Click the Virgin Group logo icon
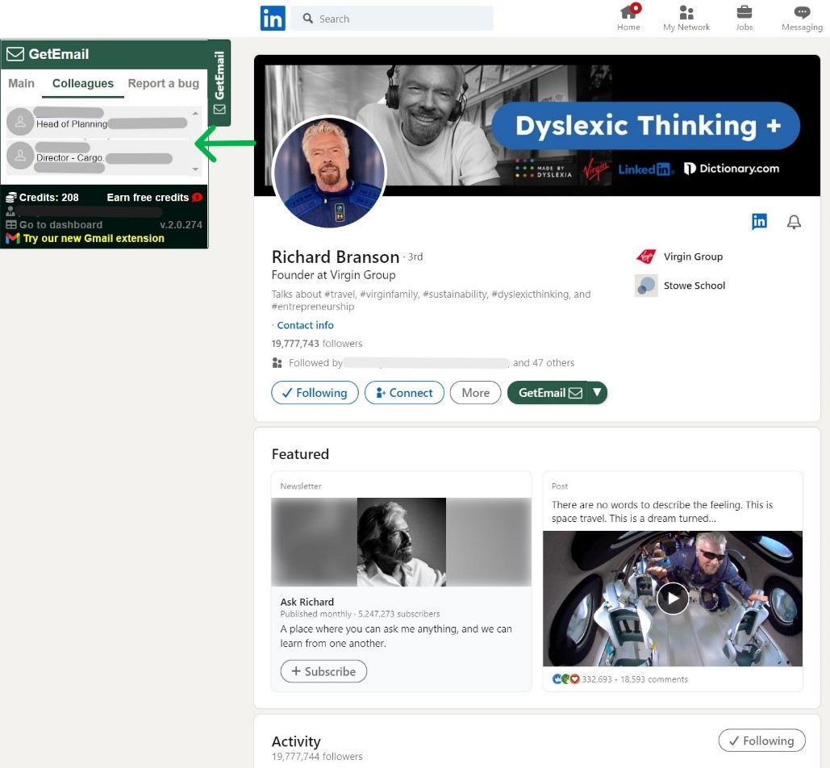830x768 pixels. [646, 257]
